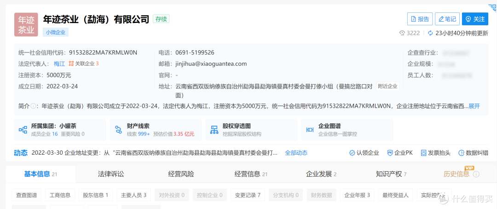The width and height of the screenshot is (497, 209).
Task: Open legal representative 梅江 link
Action: (59, 64)
